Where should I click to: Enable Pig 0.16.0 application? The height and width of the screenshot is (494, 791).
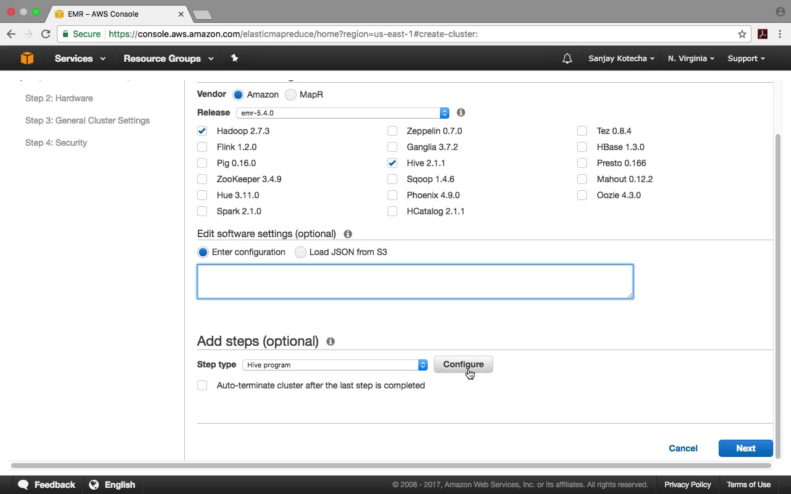(202, 163)
